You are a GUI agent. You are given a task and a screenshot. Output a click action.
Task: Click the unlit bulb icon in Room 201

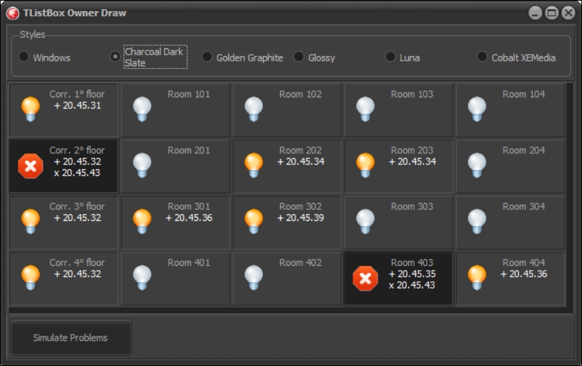(x=142, y=165)
